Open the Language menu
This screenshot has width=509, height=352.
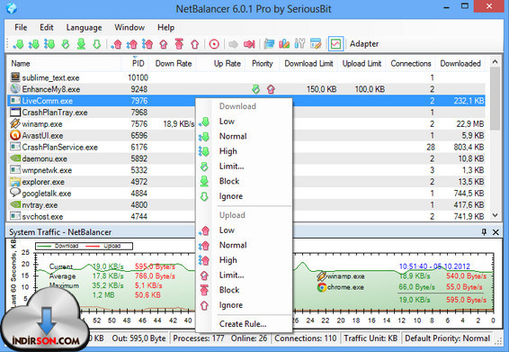84,28
